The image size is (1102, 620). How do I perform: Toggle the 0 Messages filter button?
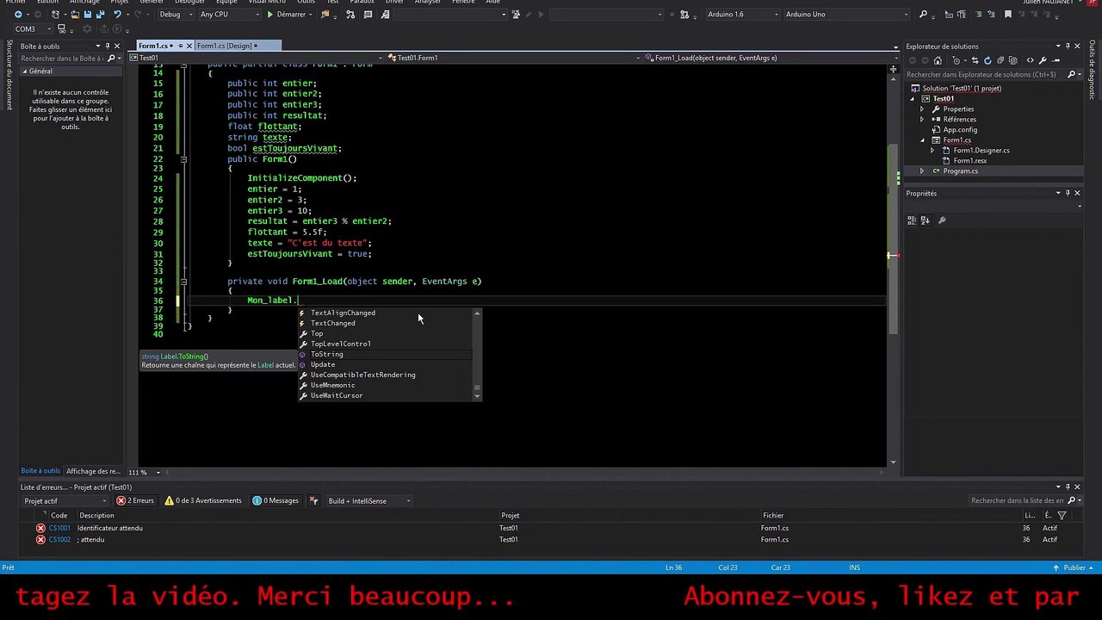275,501
